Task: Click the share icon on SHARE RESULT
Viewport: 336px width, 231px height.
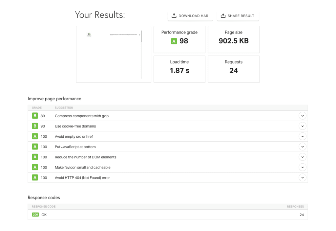Action: [x=223, y=15]
